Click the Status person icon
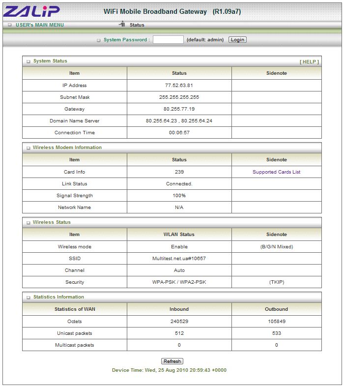The image size is (344, 387). point(122,24)
